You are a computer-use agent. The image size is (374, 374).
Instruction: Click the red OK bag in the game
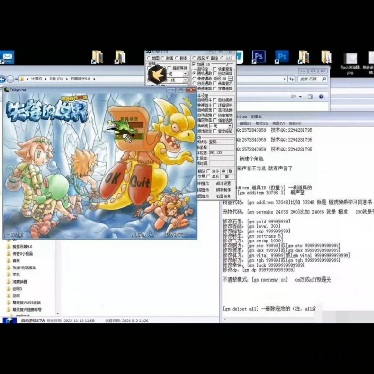(x=113, y=181)
